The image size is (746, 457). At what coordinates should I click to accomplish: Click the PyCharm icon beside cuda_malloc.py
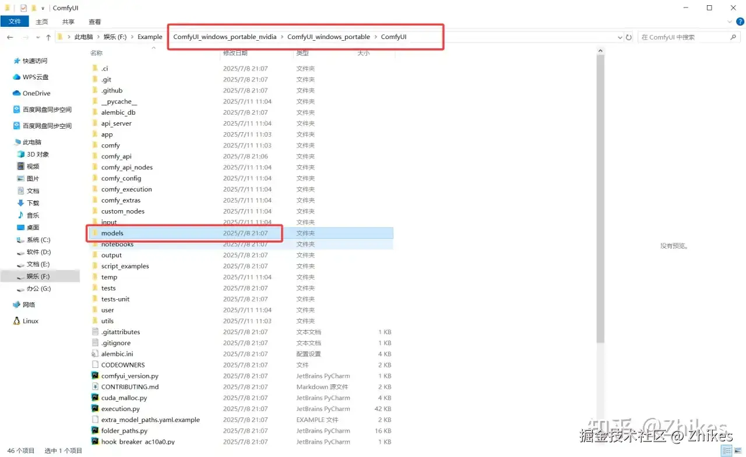95,398
